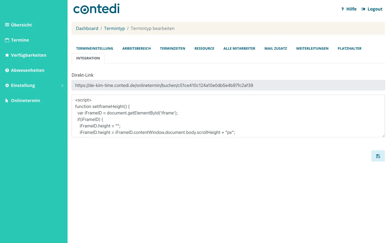Click inside the script code textarea
Screen dimensions: 389x243
pyautogui.click(x=228, y=116)
